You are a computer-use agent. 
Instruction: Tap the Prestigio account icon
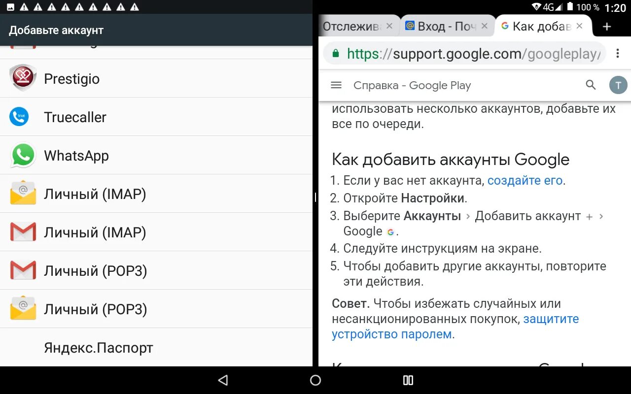(23, 78)
